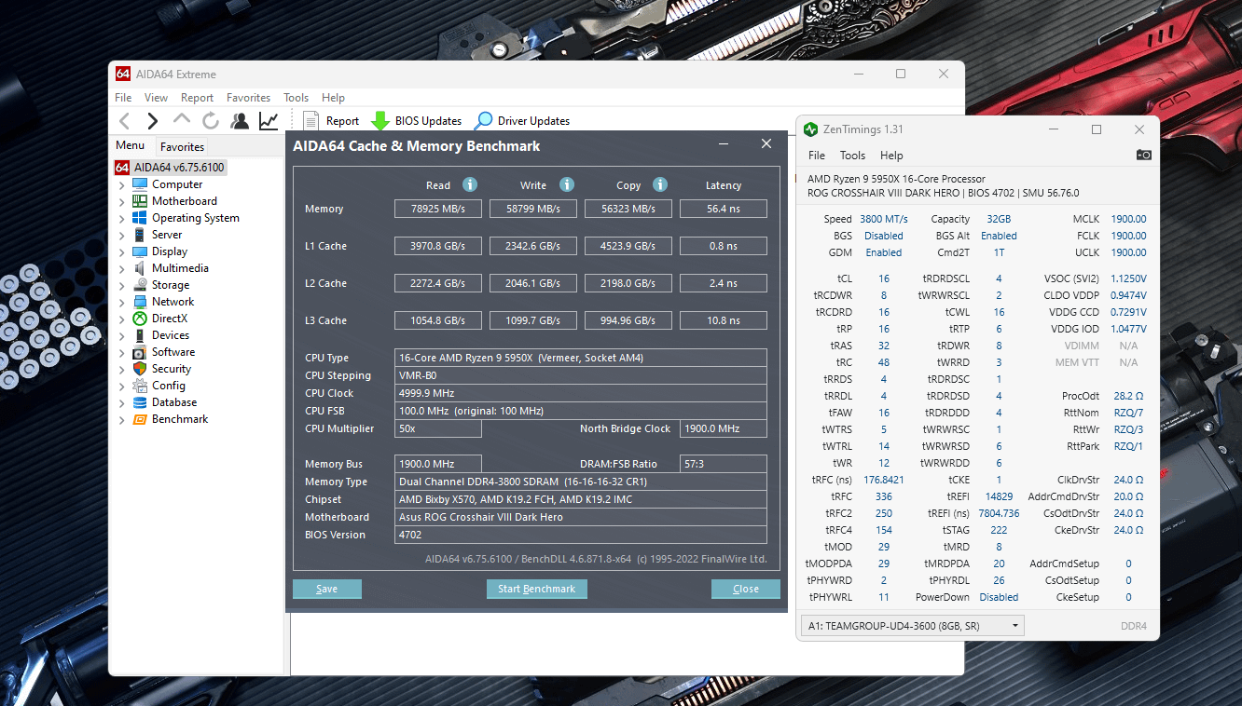Select the Benchmark tree item

tap(180, 419)
